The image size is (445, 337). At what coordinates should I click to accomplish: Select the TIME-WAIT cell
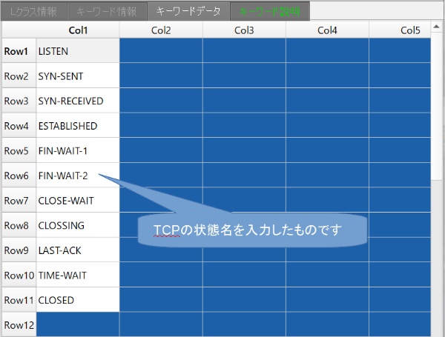tap(78, 276)
